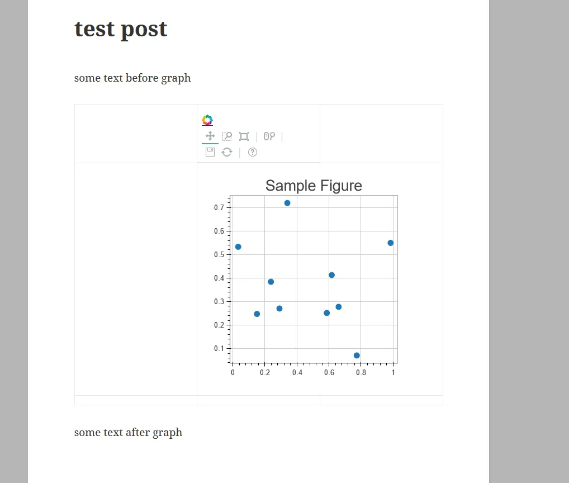Viewport: 569px width, 483px height.
Task: Click the 'some text before graph' paragraph
Action: [132, 78]
